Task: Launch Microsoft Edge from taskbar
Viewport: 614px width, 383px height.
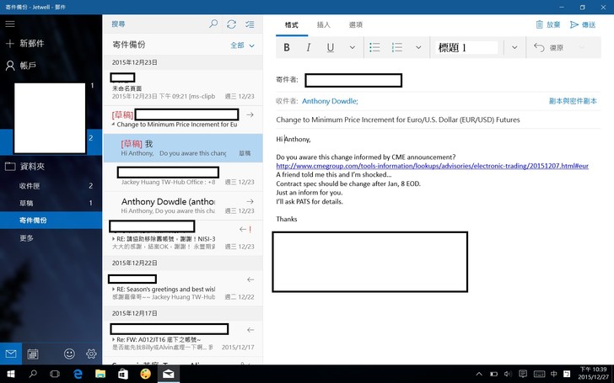Action: pos(78,374)
